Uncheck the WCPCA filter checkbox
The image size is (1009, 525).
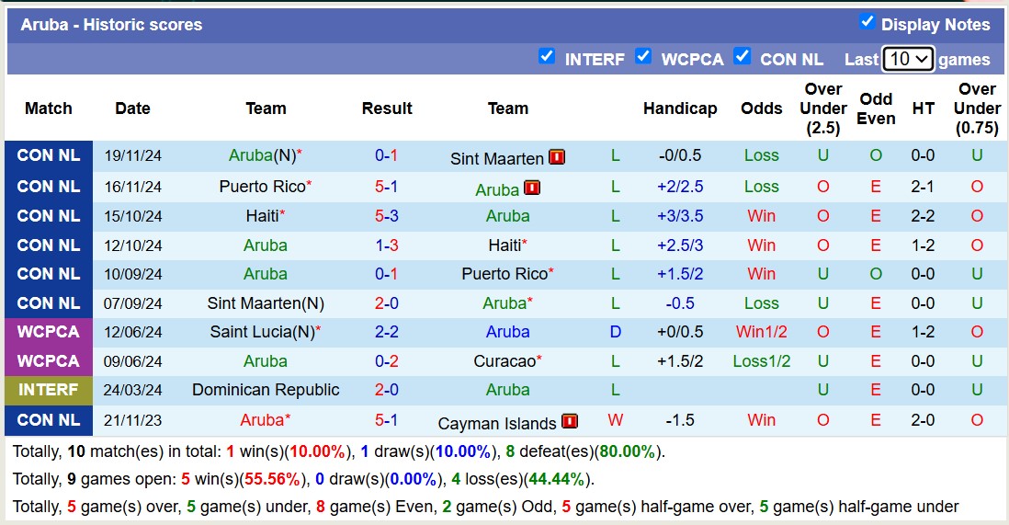pos(643,56)
